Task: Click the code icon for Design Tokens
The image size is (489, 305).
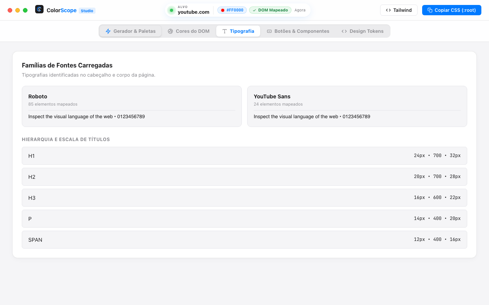Action: (x=344, y=31)
